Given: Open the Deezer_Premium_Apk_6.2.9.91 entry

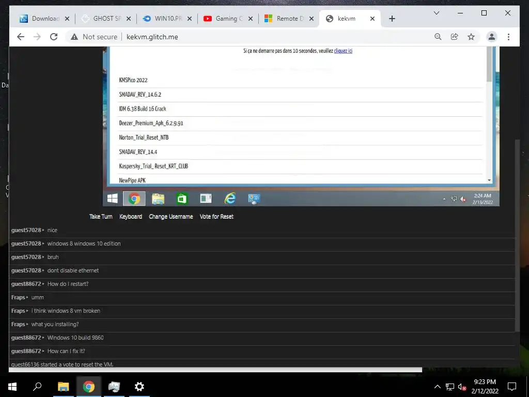Looking at the screenshot, I should coord(151,123).
